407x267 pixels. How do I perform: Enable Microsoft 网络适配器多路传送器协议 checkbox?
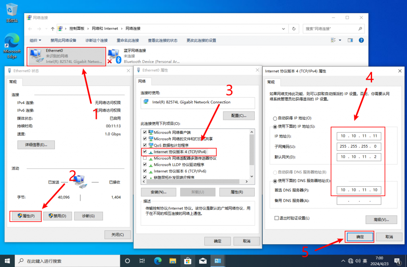click(x=145, y=158)
